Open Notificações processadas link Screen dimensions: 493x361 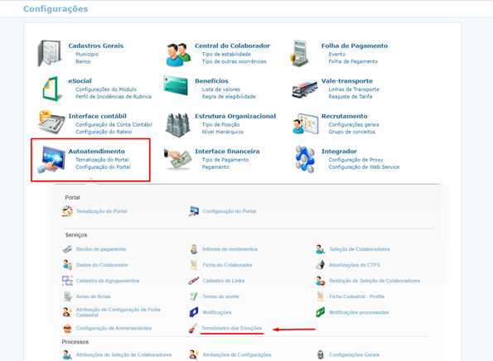pyautogui.click(x=359, y=312)
